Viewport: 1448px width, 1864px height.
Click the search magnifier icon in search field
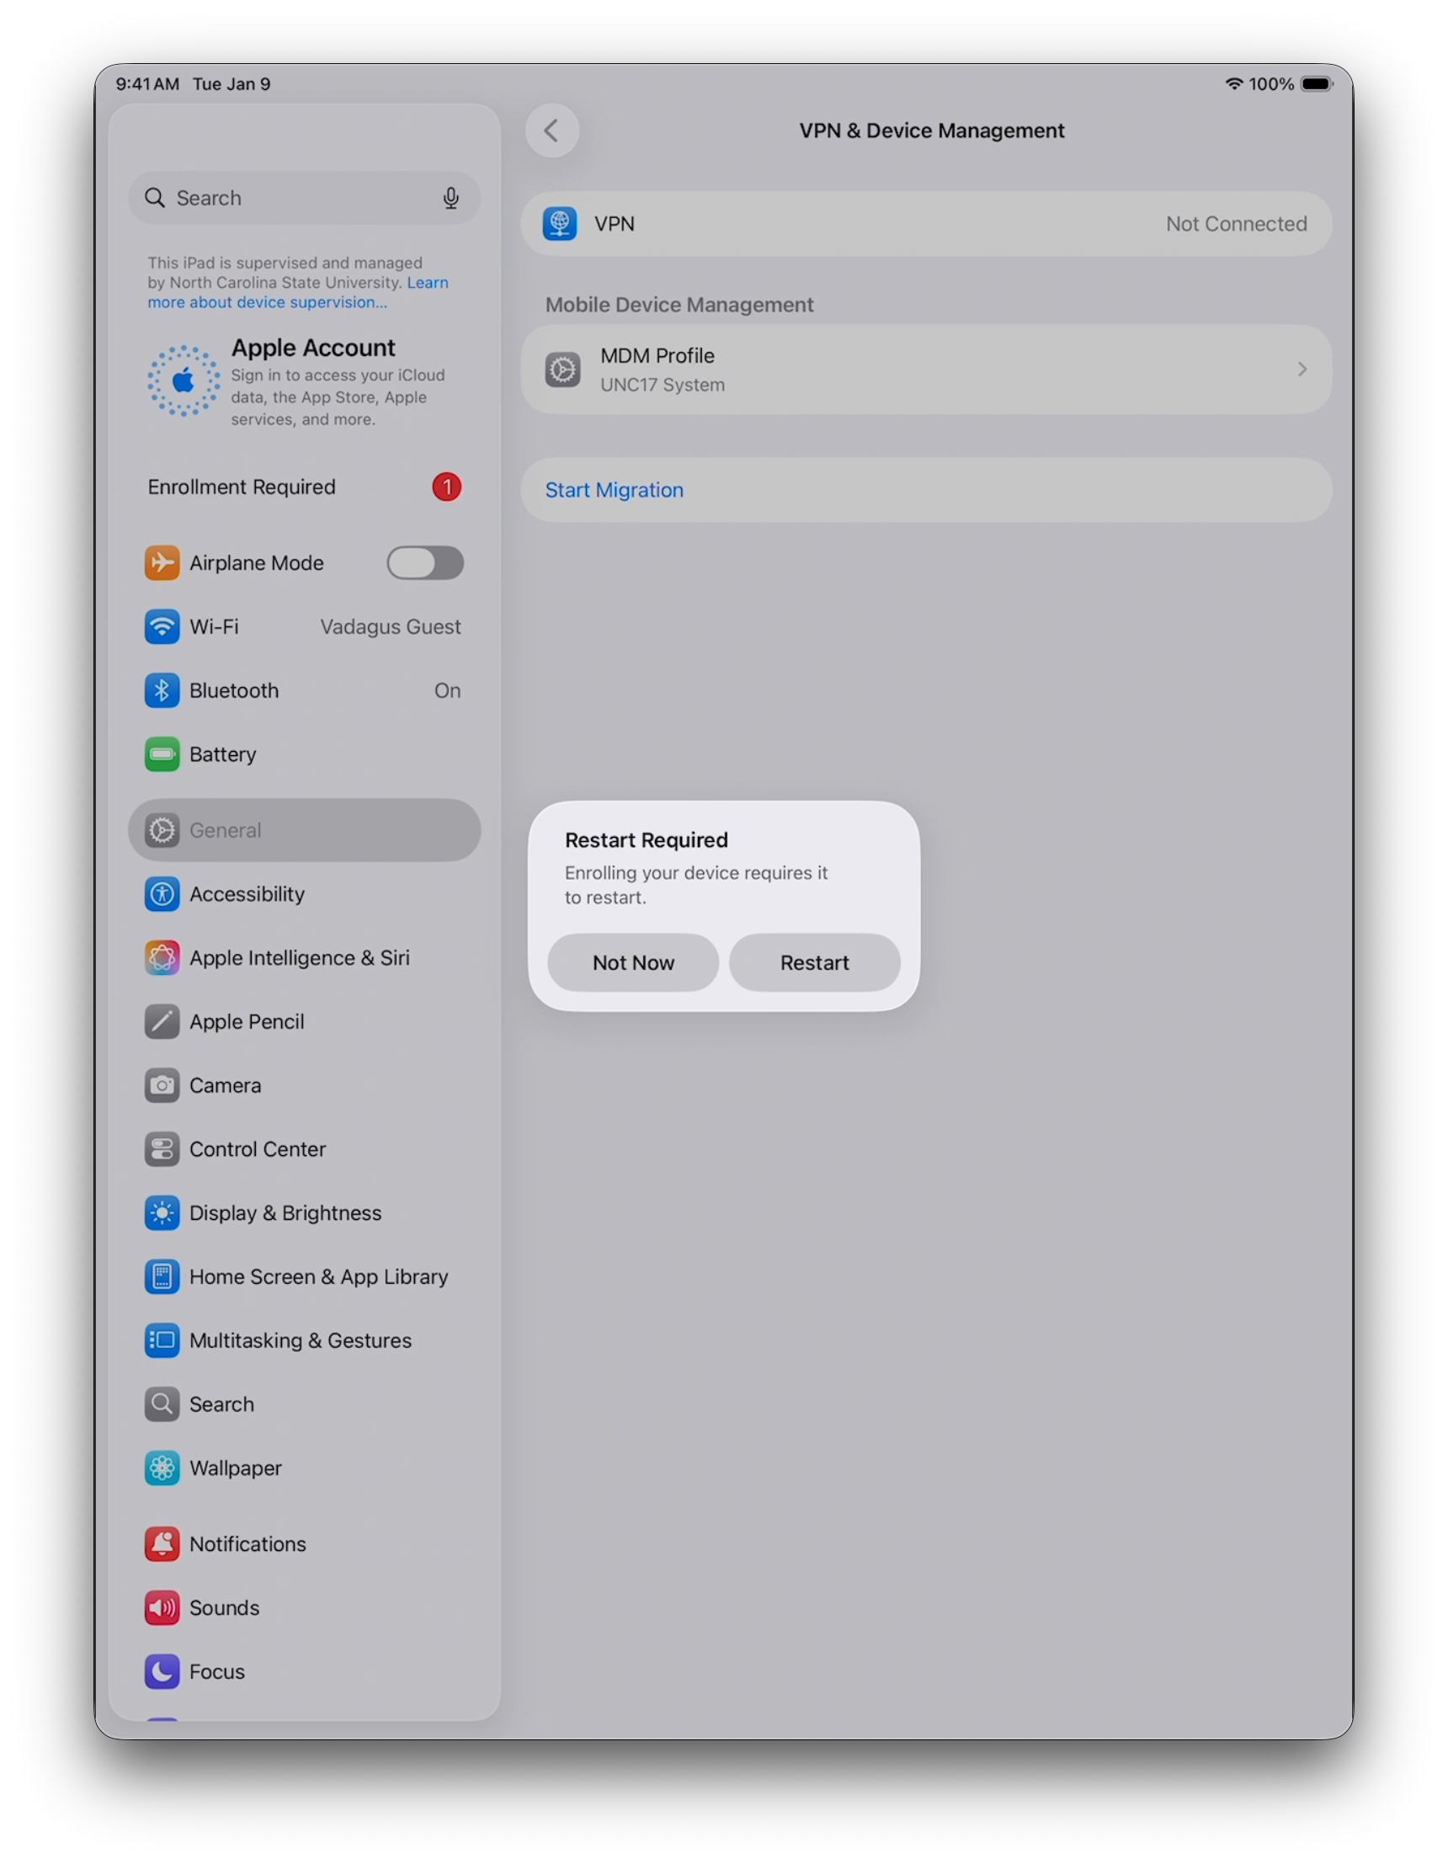pyautogui.click(x=154, y=198)
